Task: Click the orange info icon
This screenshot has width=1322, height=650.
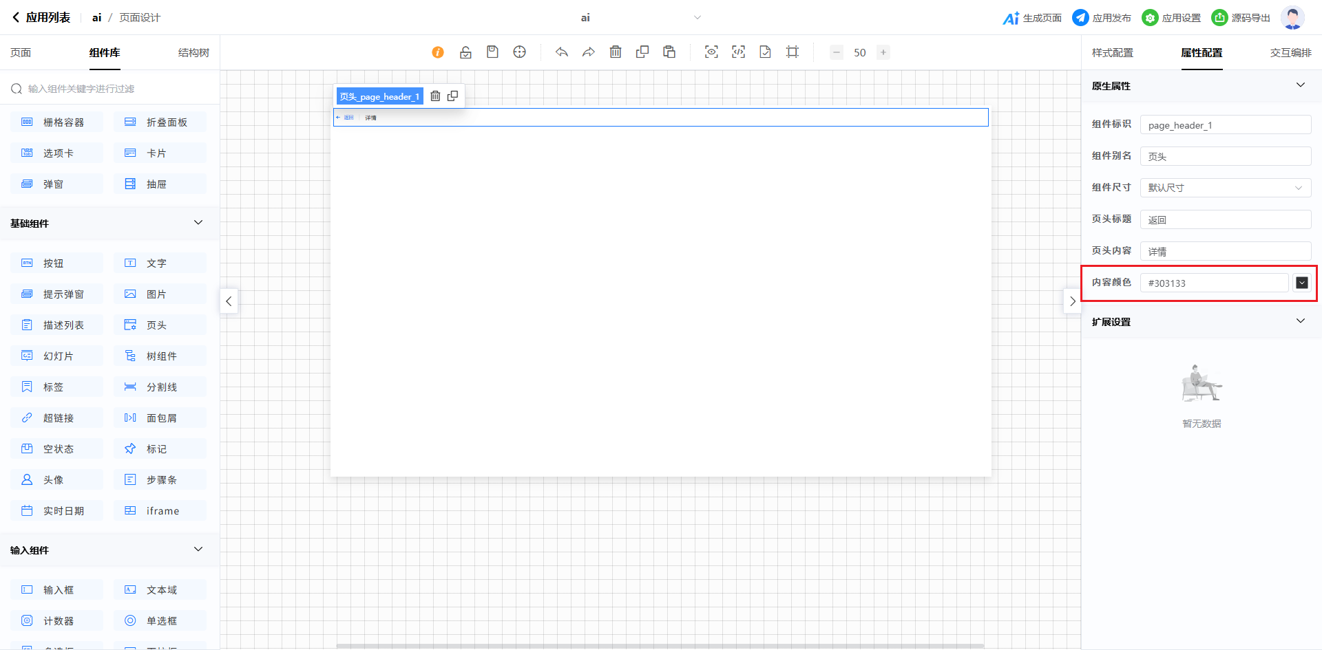Action: 438,52
